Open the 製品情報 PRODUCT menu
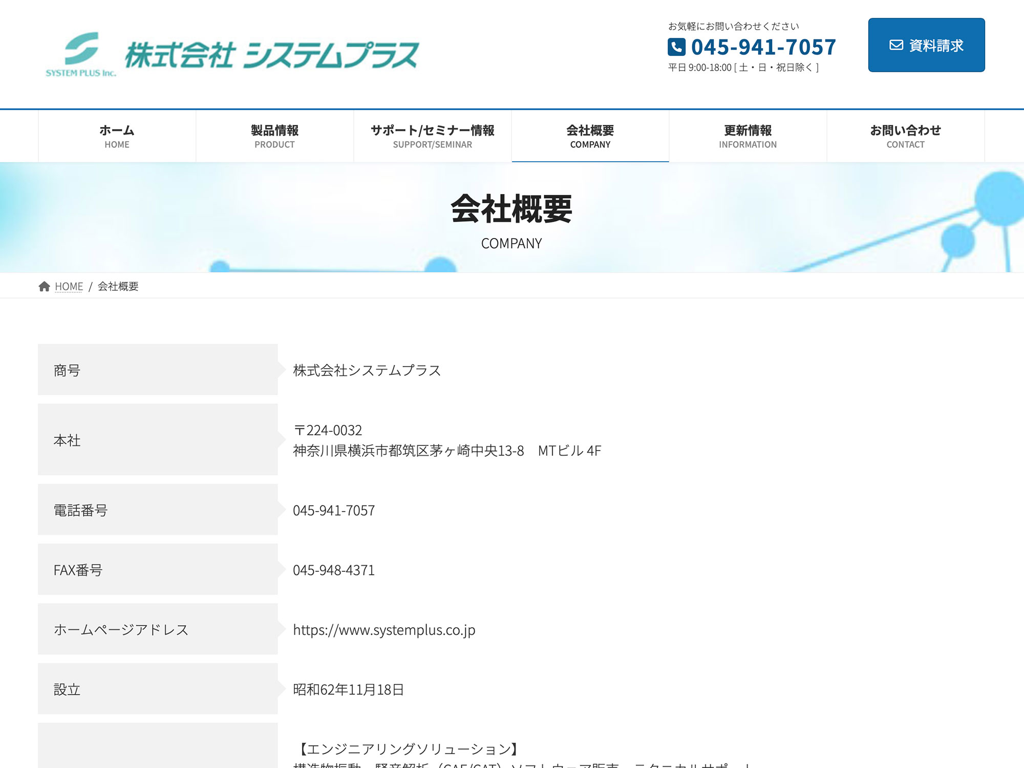The image size is (1024, 768). (x=274, y=136)
